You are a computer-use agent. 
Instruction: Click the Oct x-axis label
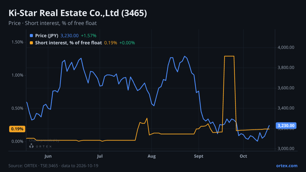tap(243, 156)
